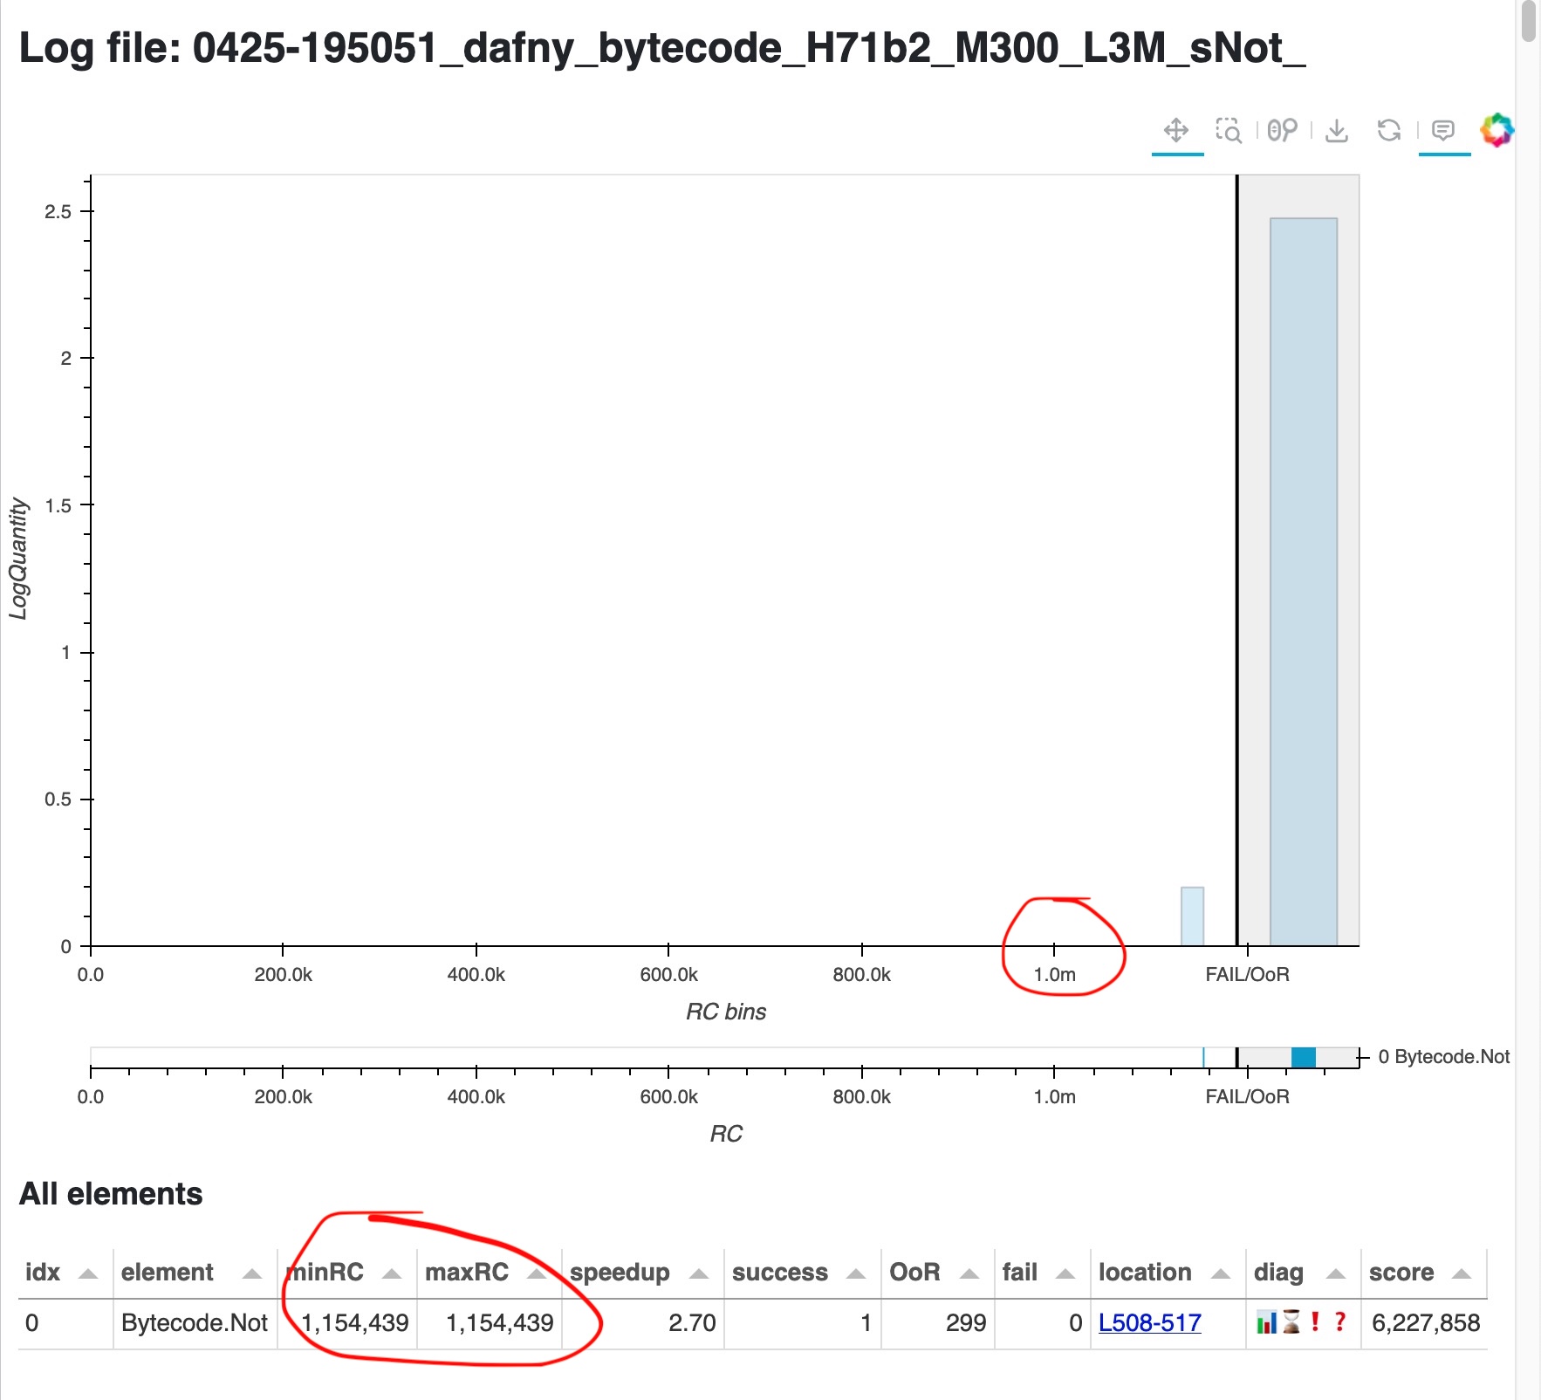Click bar chart diag icon for Bytecode.Not

tap(1266, 1322)
